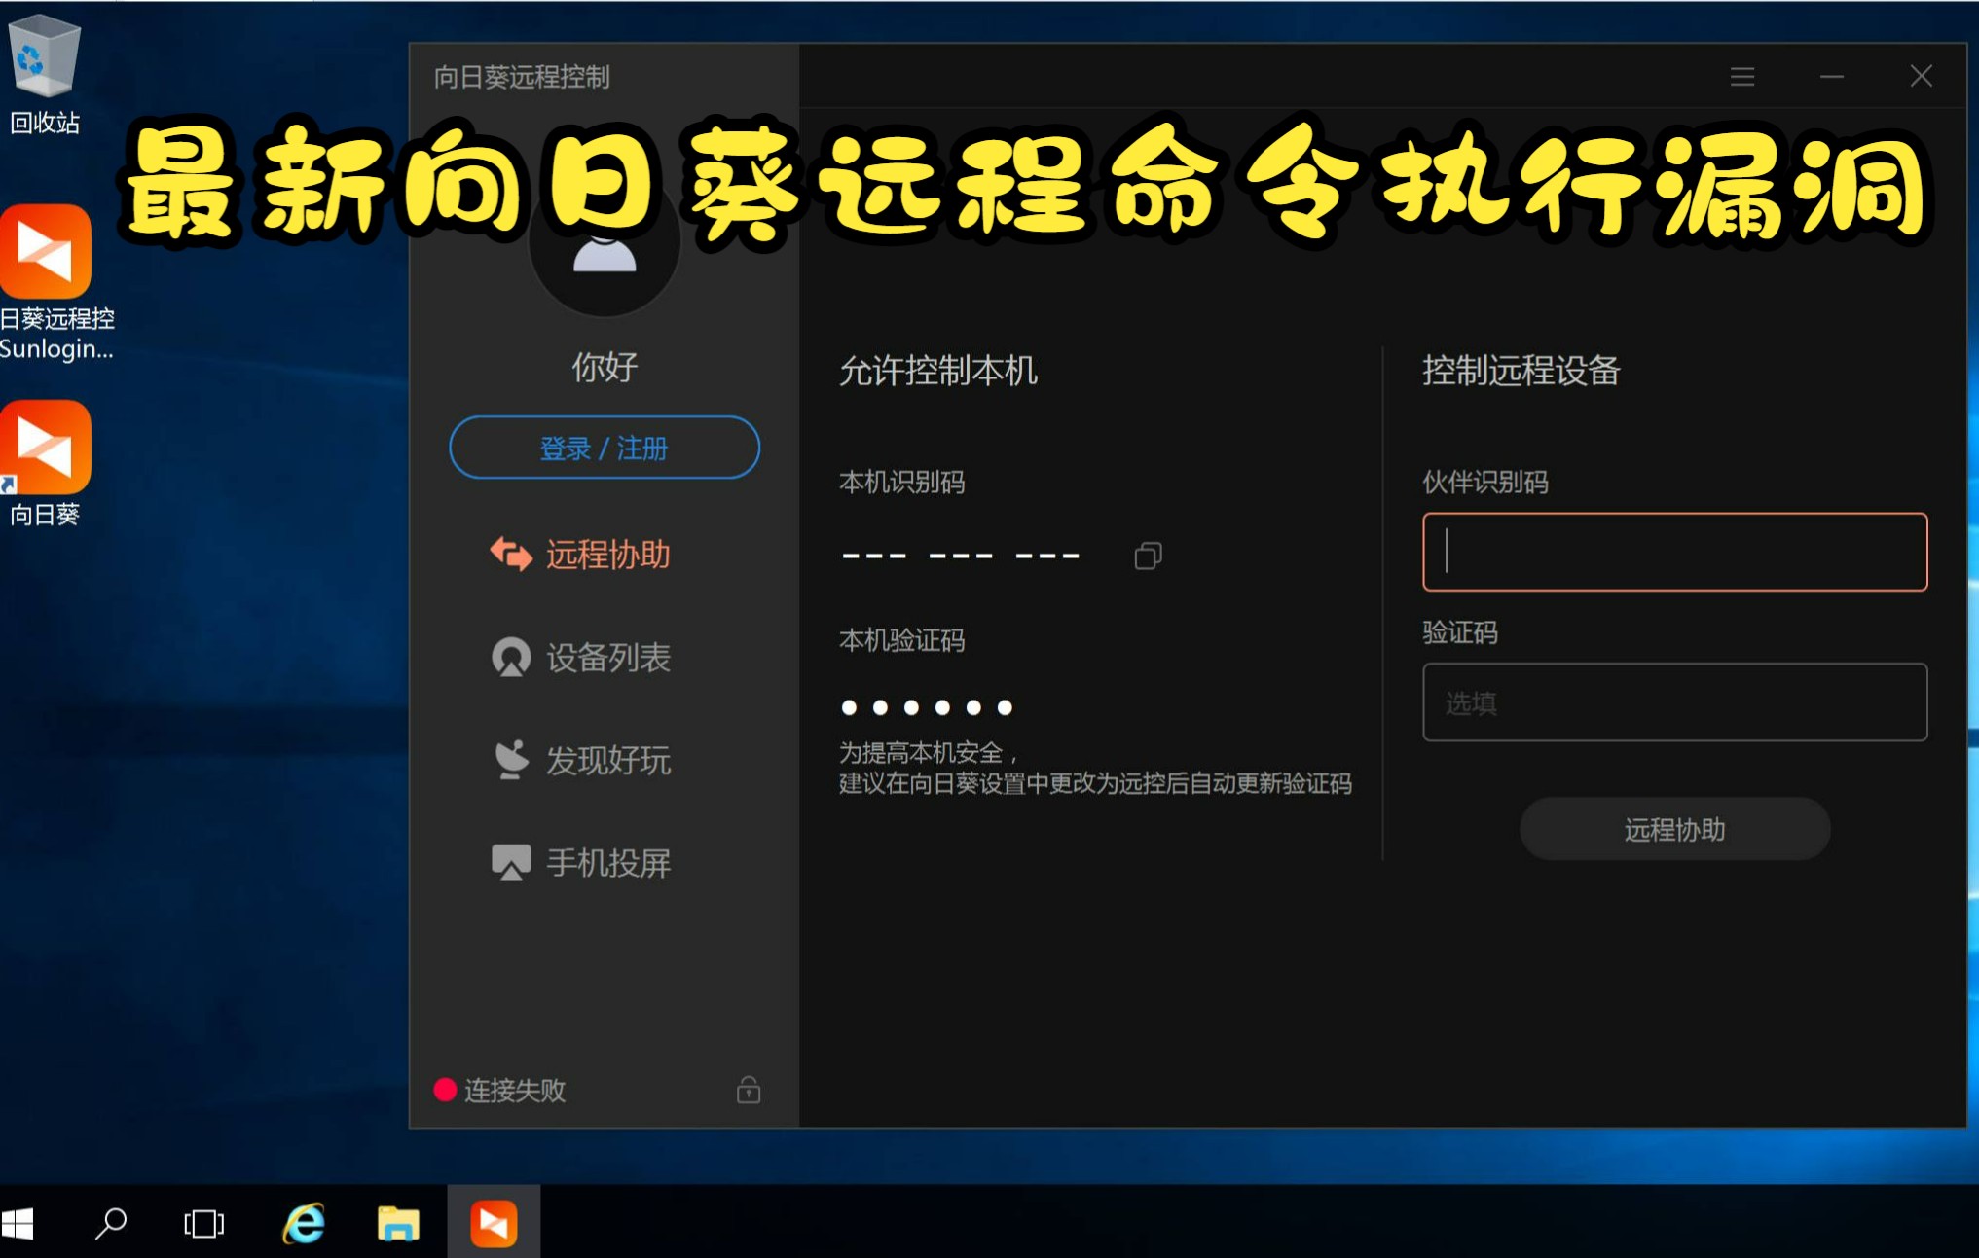
Task: Click the 你好 greeting text
Action: 605,368
